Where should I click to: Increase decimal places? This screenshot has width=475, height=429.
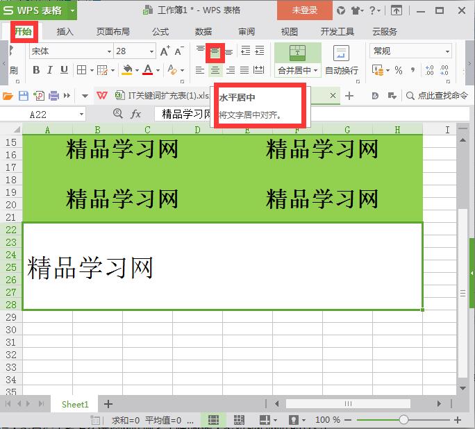429,70
